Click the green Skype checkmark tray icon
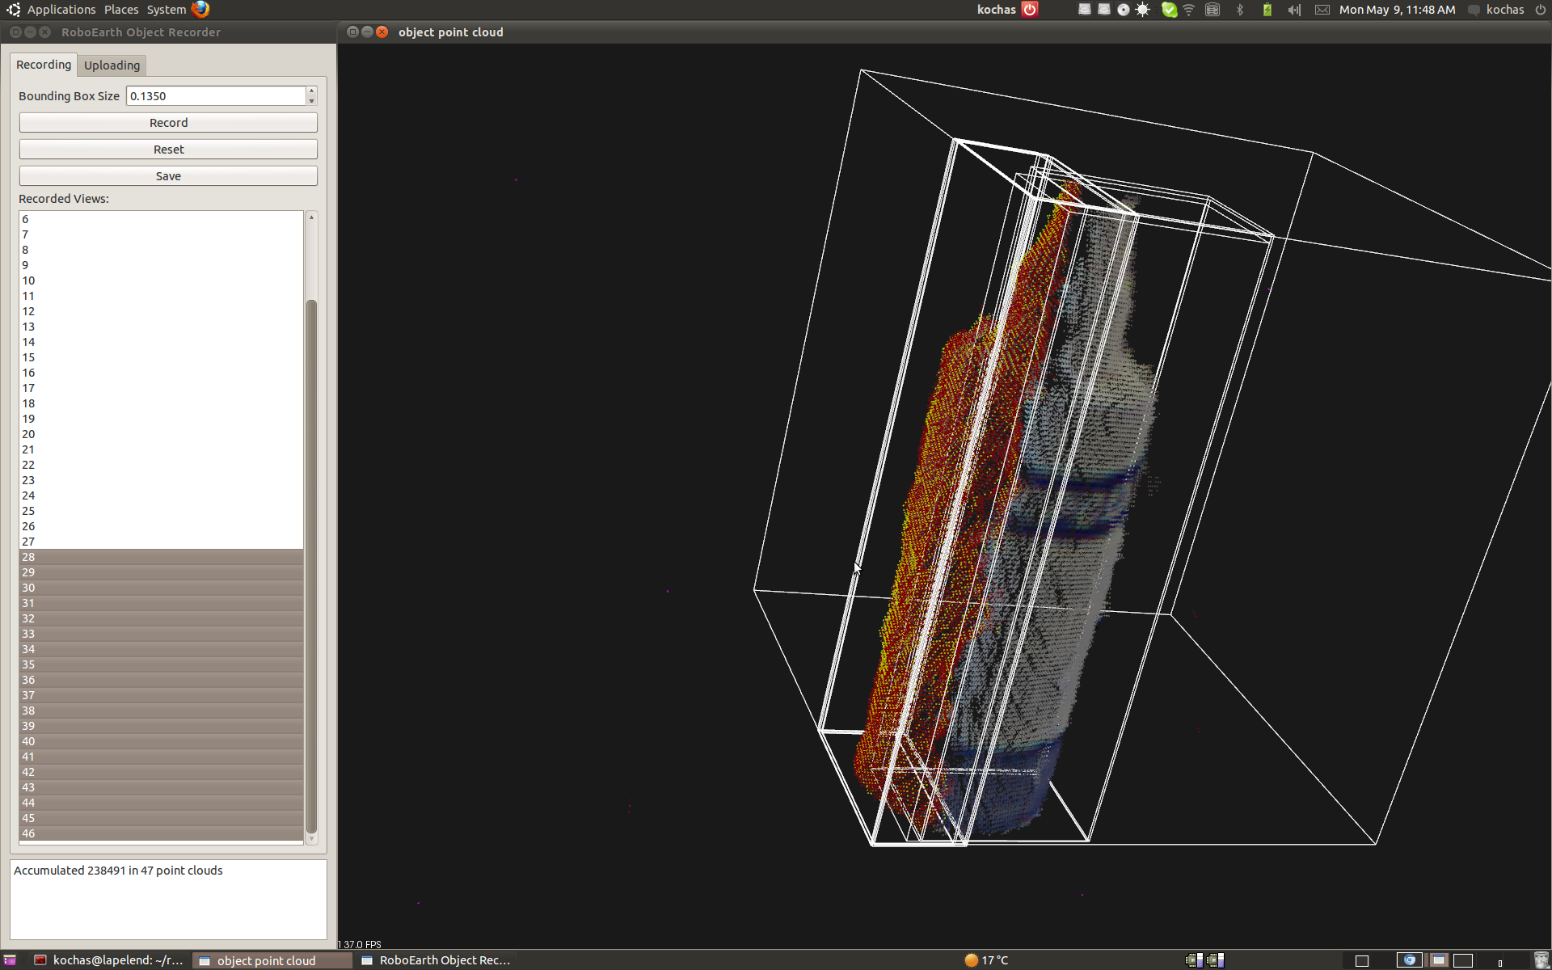The width and height of the screenshot is (1552, 970). click(1169, 10)
